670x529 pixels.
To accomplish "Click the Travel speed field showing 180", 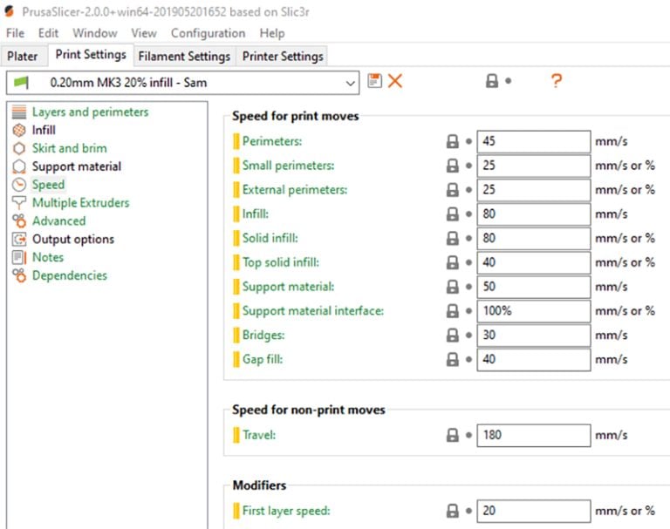I will (534, 435).
